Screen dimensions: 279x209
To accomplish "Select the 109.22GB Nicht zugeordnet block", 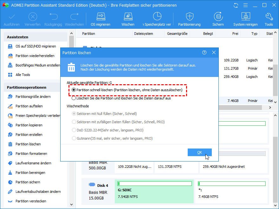I will coord(134,167).
